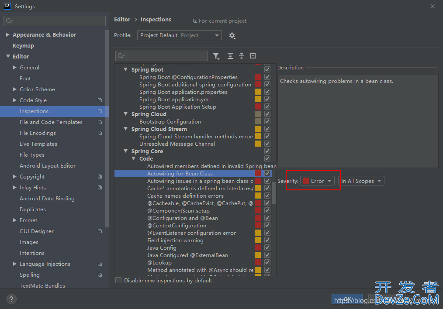Click project icon beside Inlay Hints
443x309 pixels.
point(100,187)
